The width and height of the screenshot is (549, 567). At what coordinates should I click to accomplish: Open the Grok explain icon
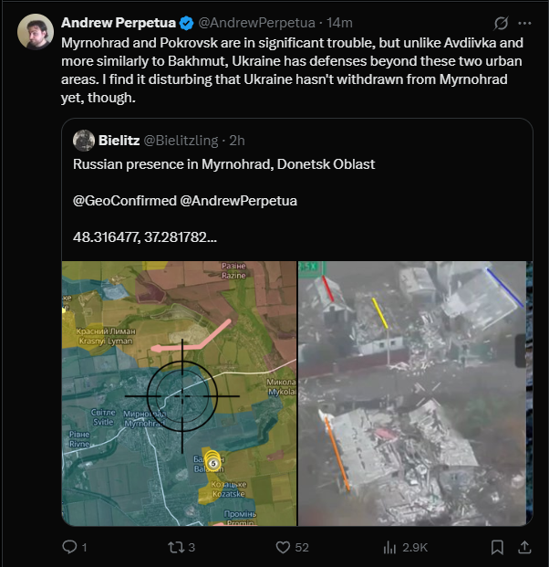tap(500, 22)
